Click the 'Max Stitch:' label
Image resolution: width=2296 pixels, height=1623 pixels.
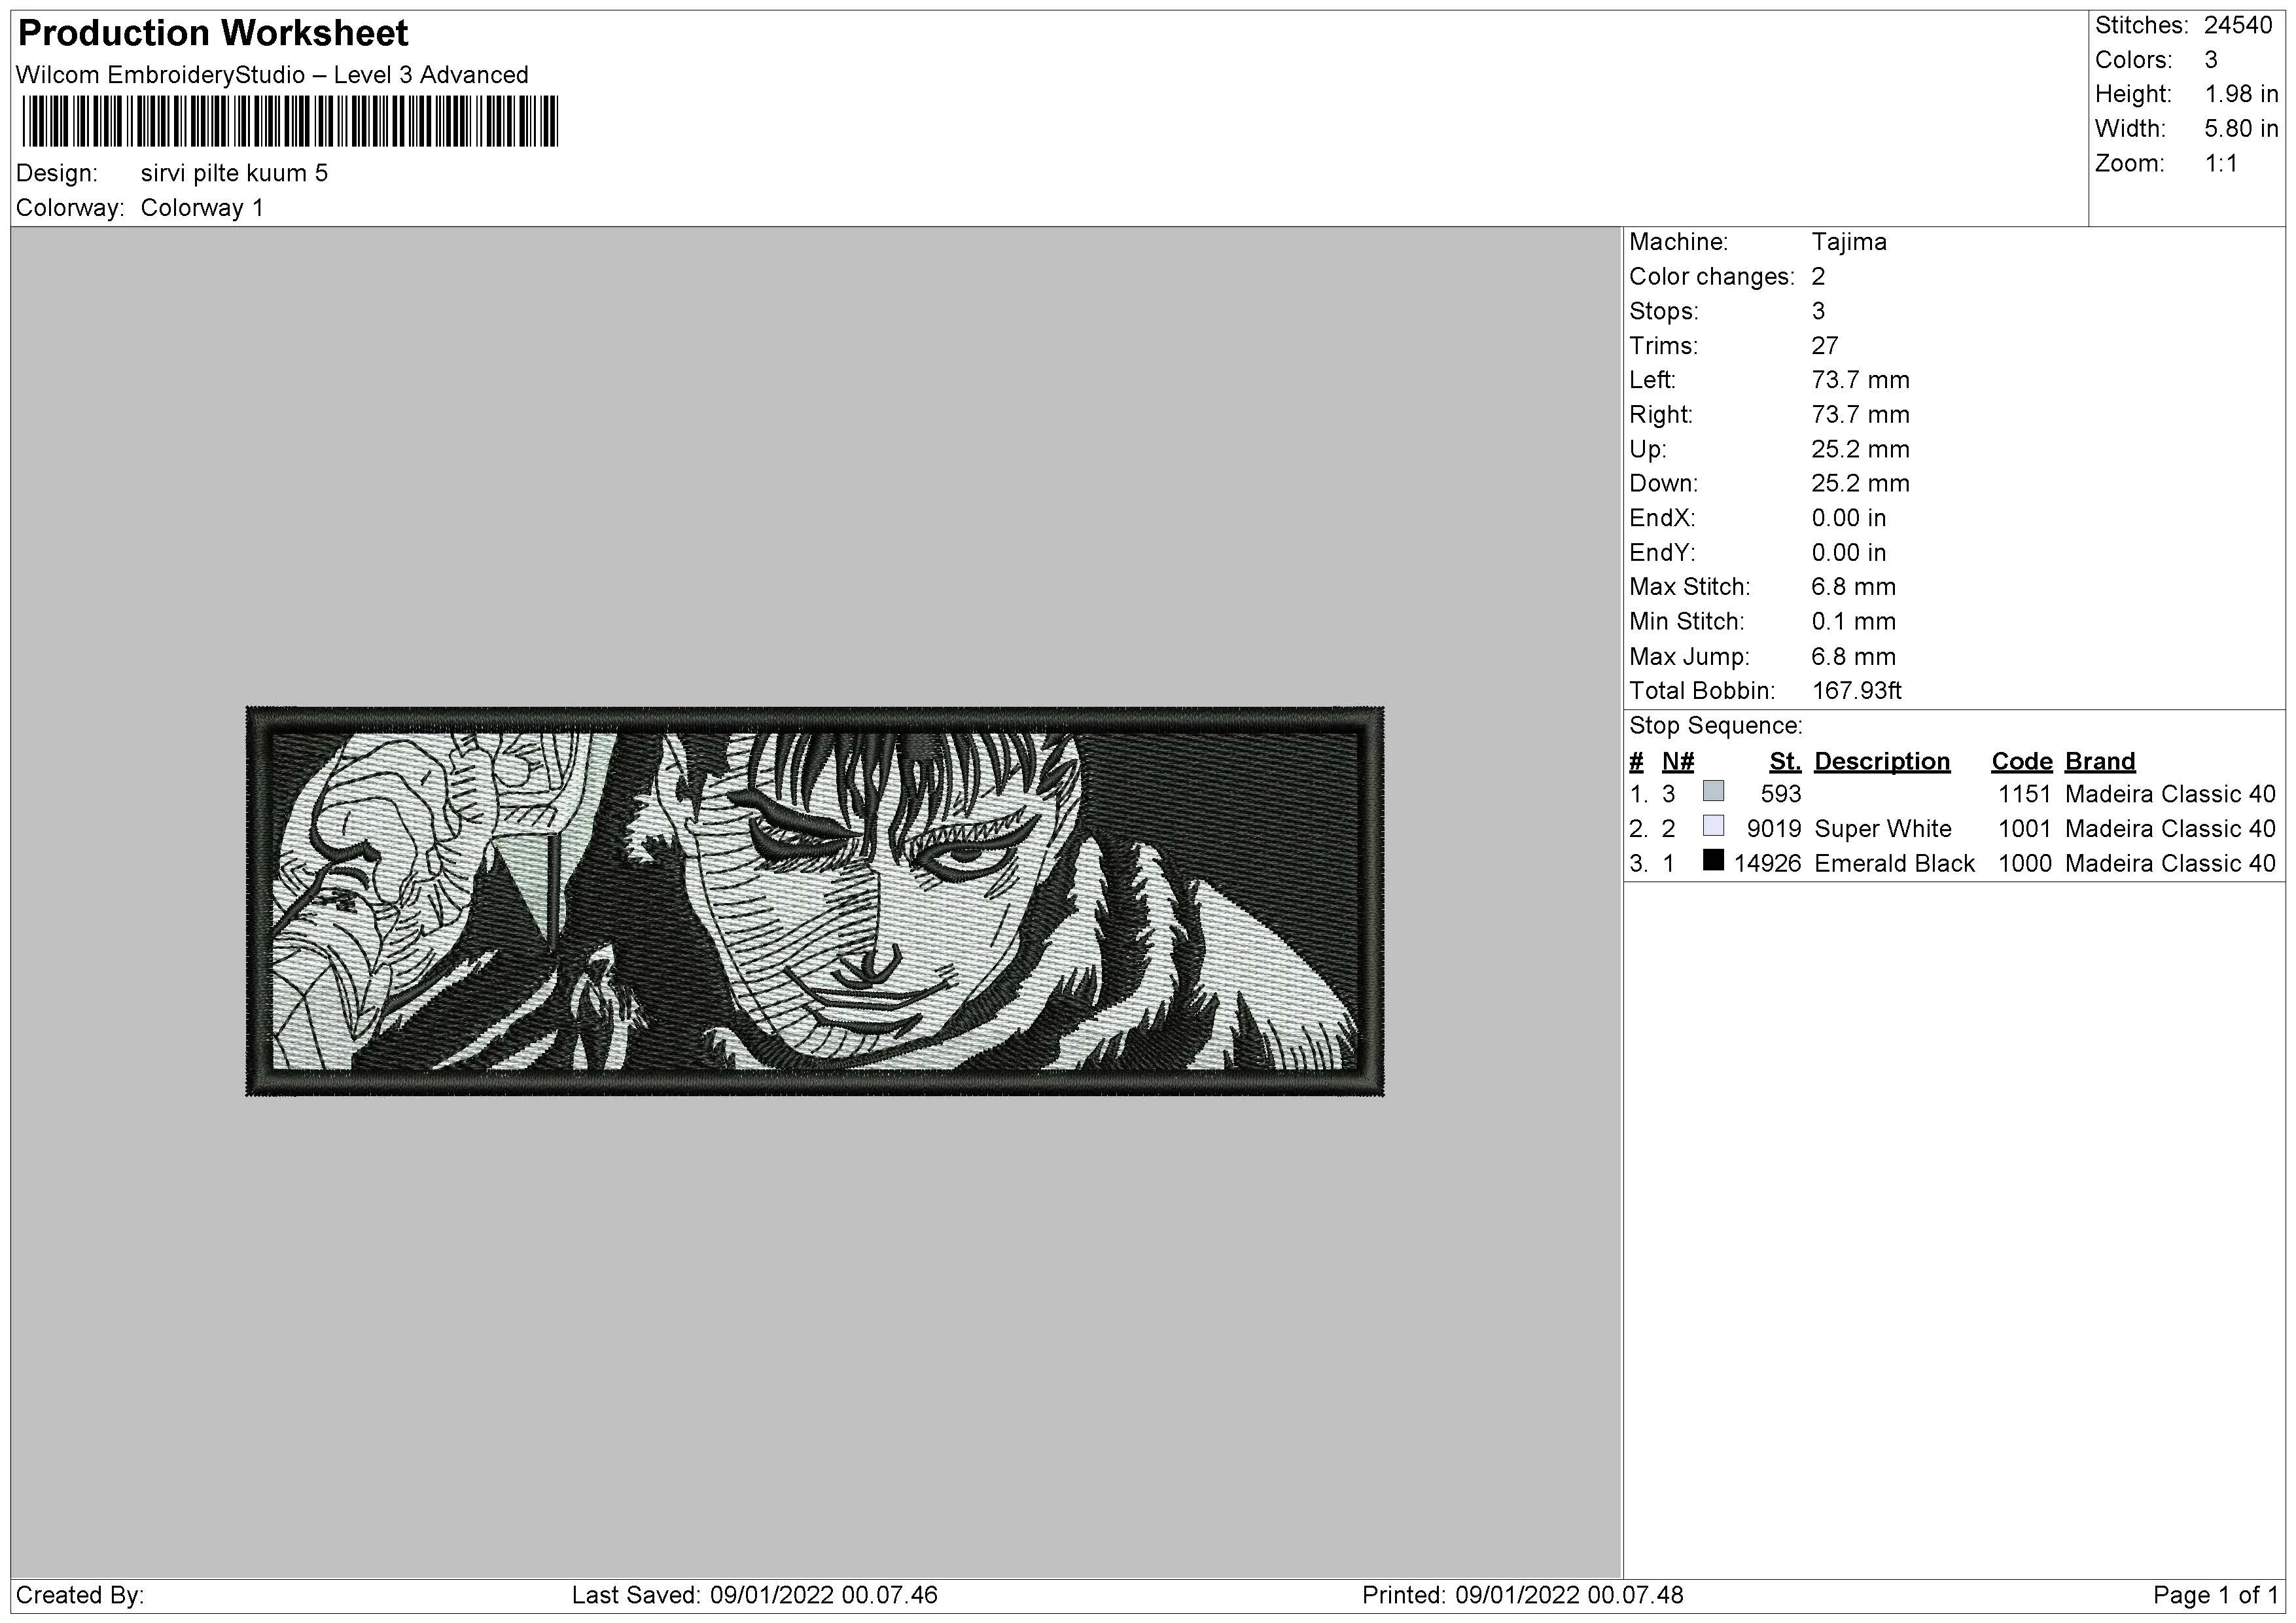(x=1689, y=587)
